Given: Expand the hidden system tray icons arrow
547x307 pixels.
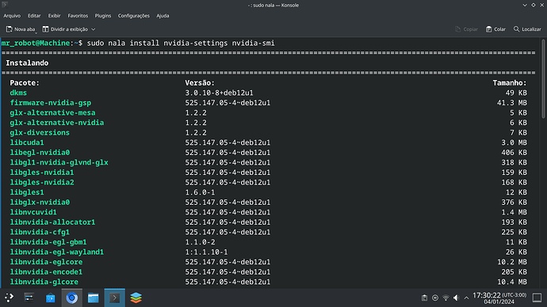Looking at the screenshot, I should 466,298.
